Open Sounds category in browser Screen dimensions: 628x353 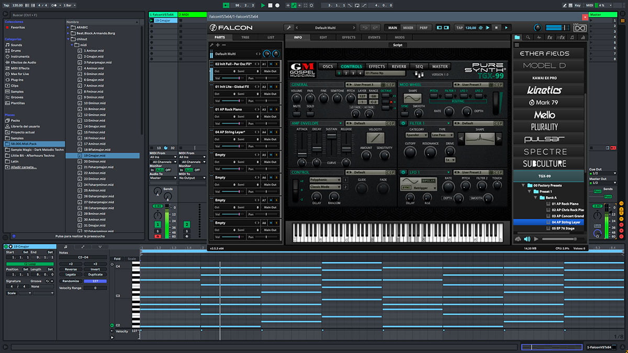[16, 45]
